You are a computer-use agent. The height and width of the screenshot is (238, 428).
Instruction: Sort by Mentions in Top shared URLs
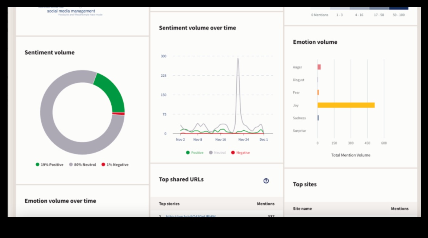click(265, 204)
